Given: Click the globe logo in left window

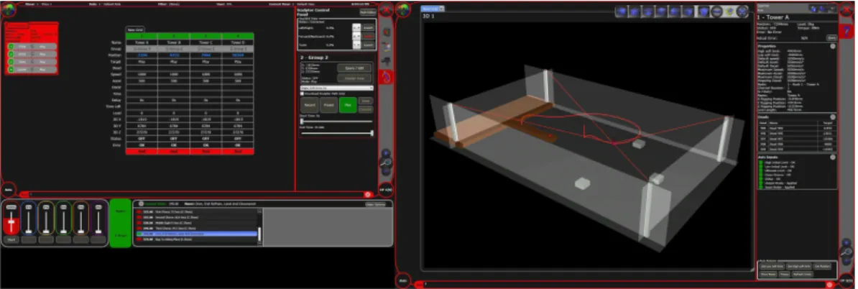Looking at the screenshot, I should pos(8,10).
